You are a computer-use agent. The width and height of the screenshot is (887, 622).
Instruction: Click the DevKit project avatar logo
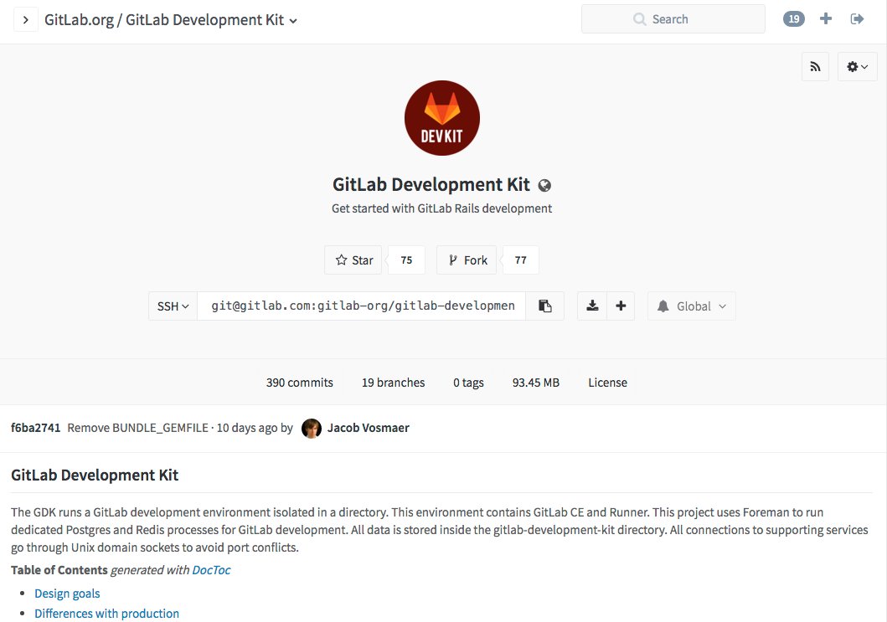click(442, 117)
